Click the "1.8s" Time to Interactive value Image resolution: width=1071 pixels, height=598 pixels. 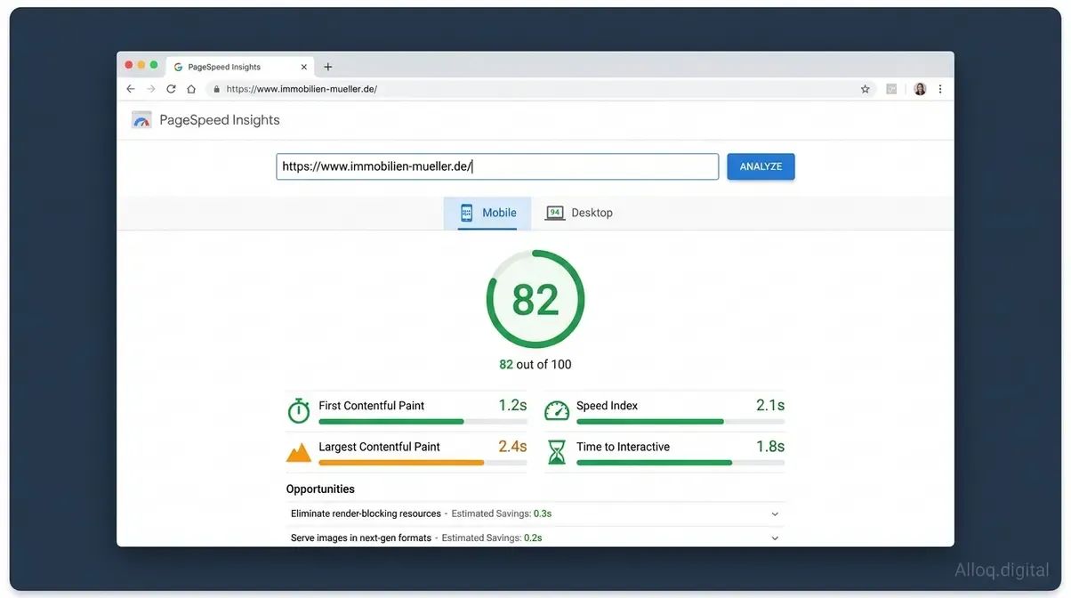click(770, 447)
